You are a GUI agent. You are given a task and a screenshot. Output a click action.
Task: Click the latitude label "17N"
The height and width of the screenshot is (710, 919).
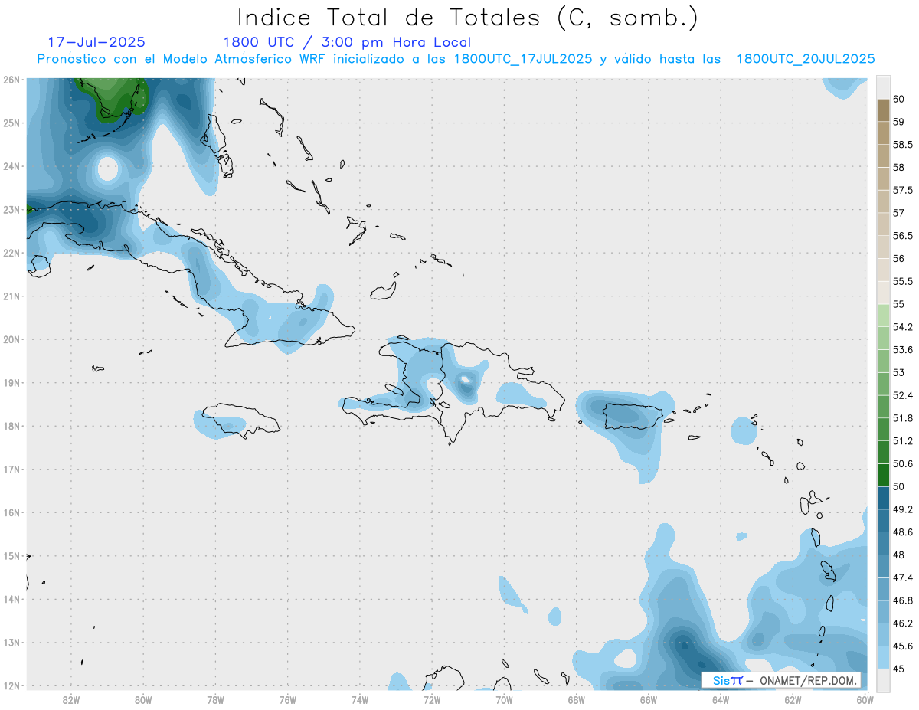(11, 470)
